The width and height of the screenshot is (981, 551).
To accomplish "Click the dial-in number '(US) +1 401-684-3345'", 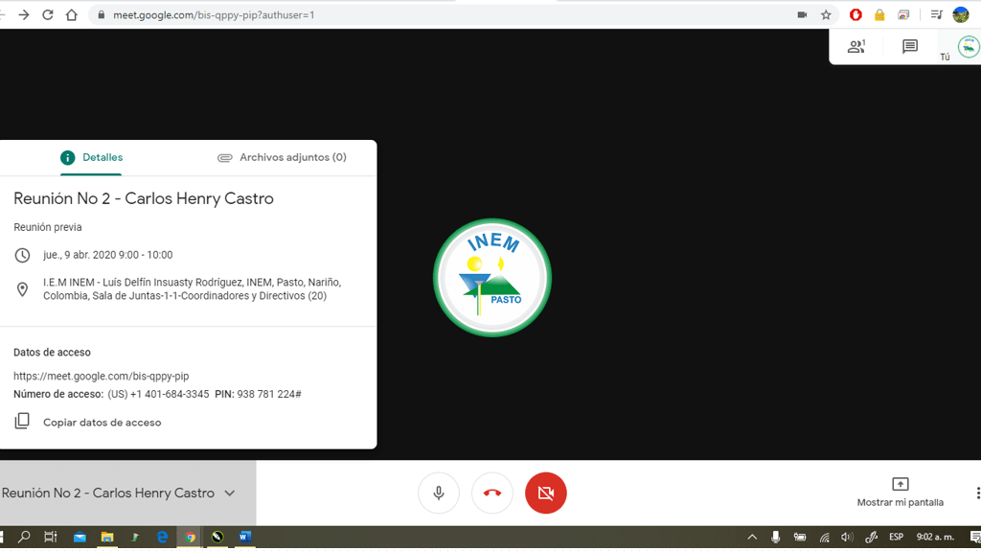I will [x=158, y=394].
